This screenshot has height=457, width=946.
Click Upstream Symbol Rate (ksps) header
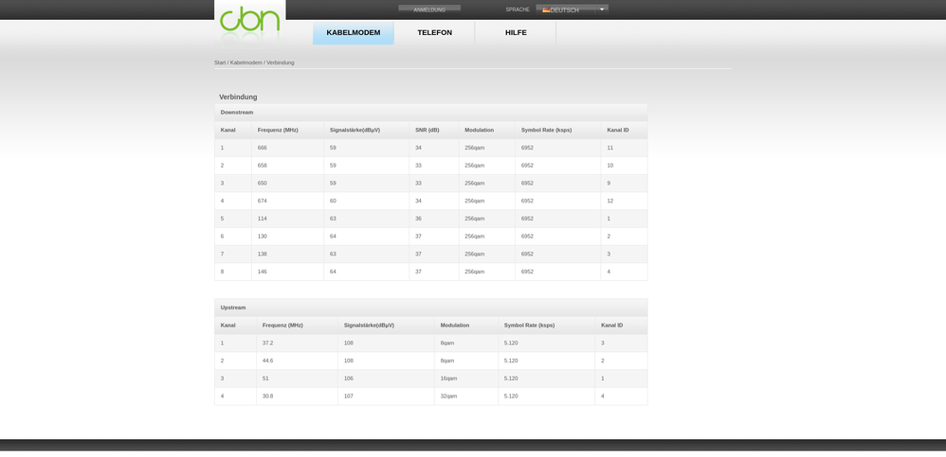529,325
